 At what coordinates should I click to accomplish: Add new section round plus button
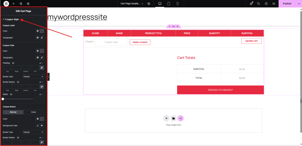tap(166, 119)
